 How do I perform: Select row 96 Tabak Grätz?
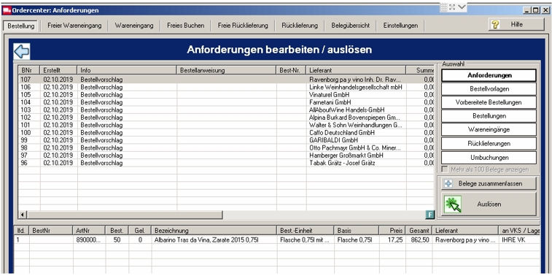pos(226,163)
